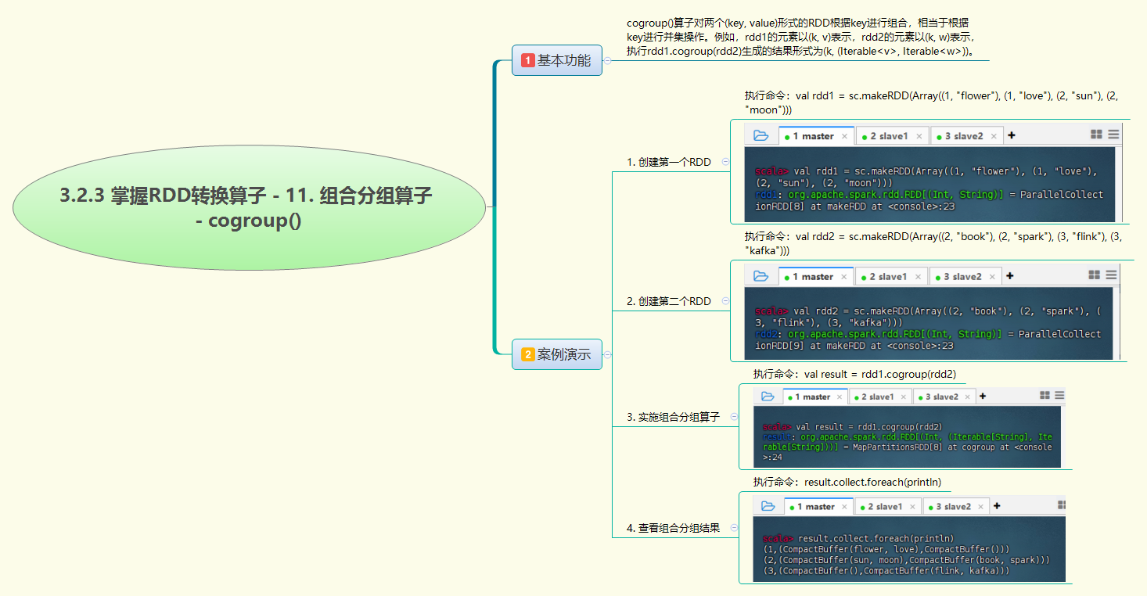Switch to 3 slave2 tab in rdd1 terminal
The height and width of the screenshot is (596, 1147).
pyautogui.click(x=966, y=136)
